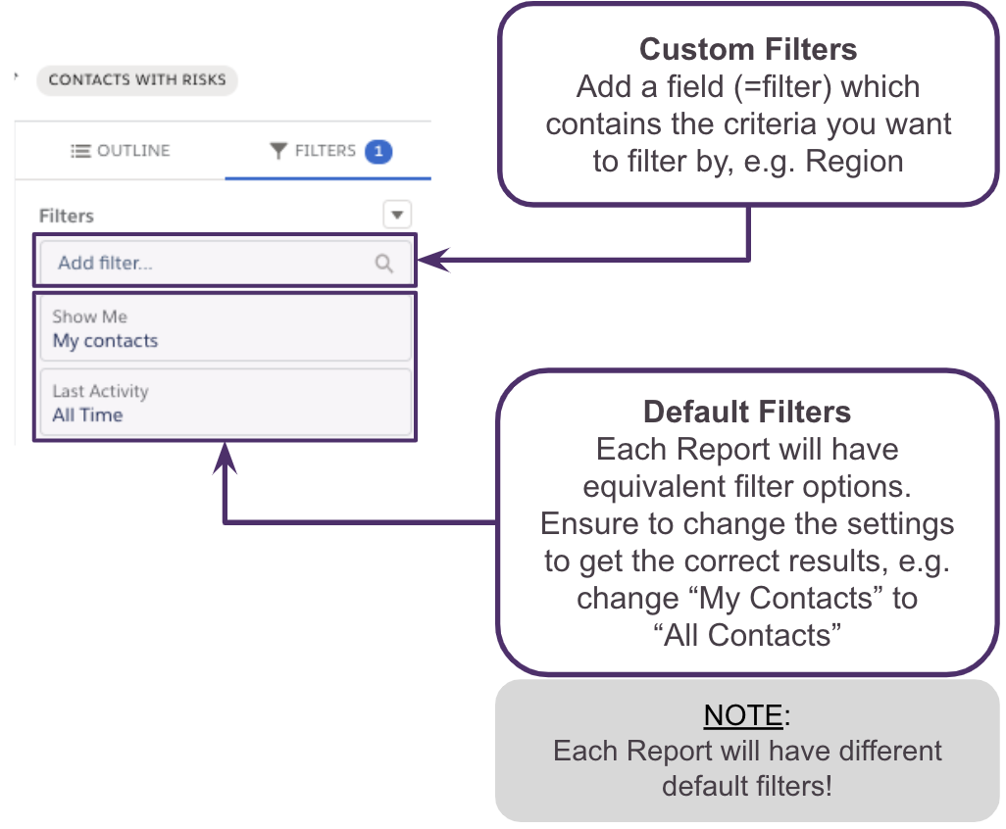Click the Filters funnel icon
The height and width of the screenshot is (829, 1006).
[278, 151]
